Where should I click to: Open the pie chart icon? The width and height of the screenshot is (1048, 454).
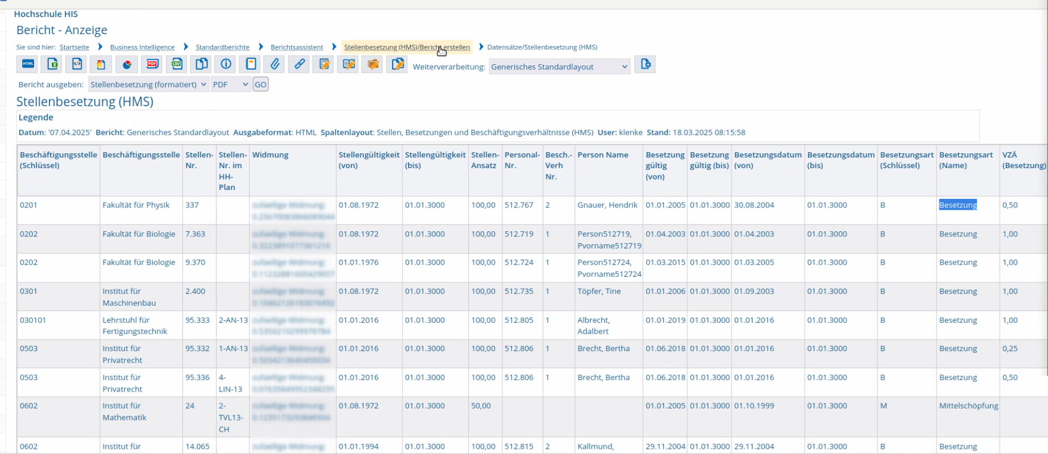click(x=127, y=65)
